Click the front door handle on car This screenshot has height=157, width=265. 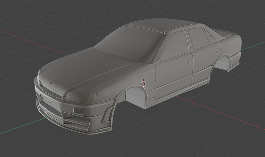coord(187,63)
